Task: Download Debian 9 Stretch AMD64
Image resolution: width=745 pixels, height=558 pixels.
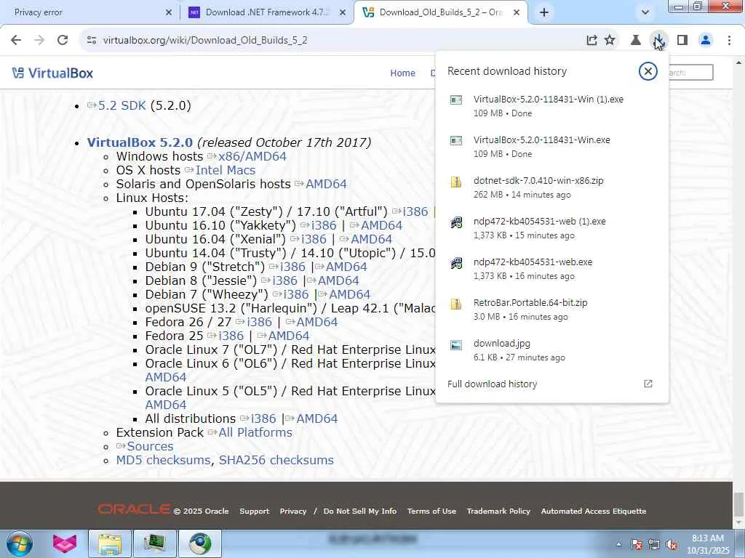Action: tap(346, 266)
